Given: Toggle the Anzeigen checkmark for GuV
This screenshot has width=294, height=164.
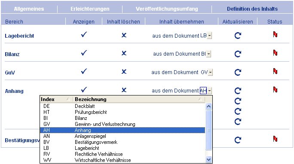Looking at the screenshot, I should (x=84, y=71).
